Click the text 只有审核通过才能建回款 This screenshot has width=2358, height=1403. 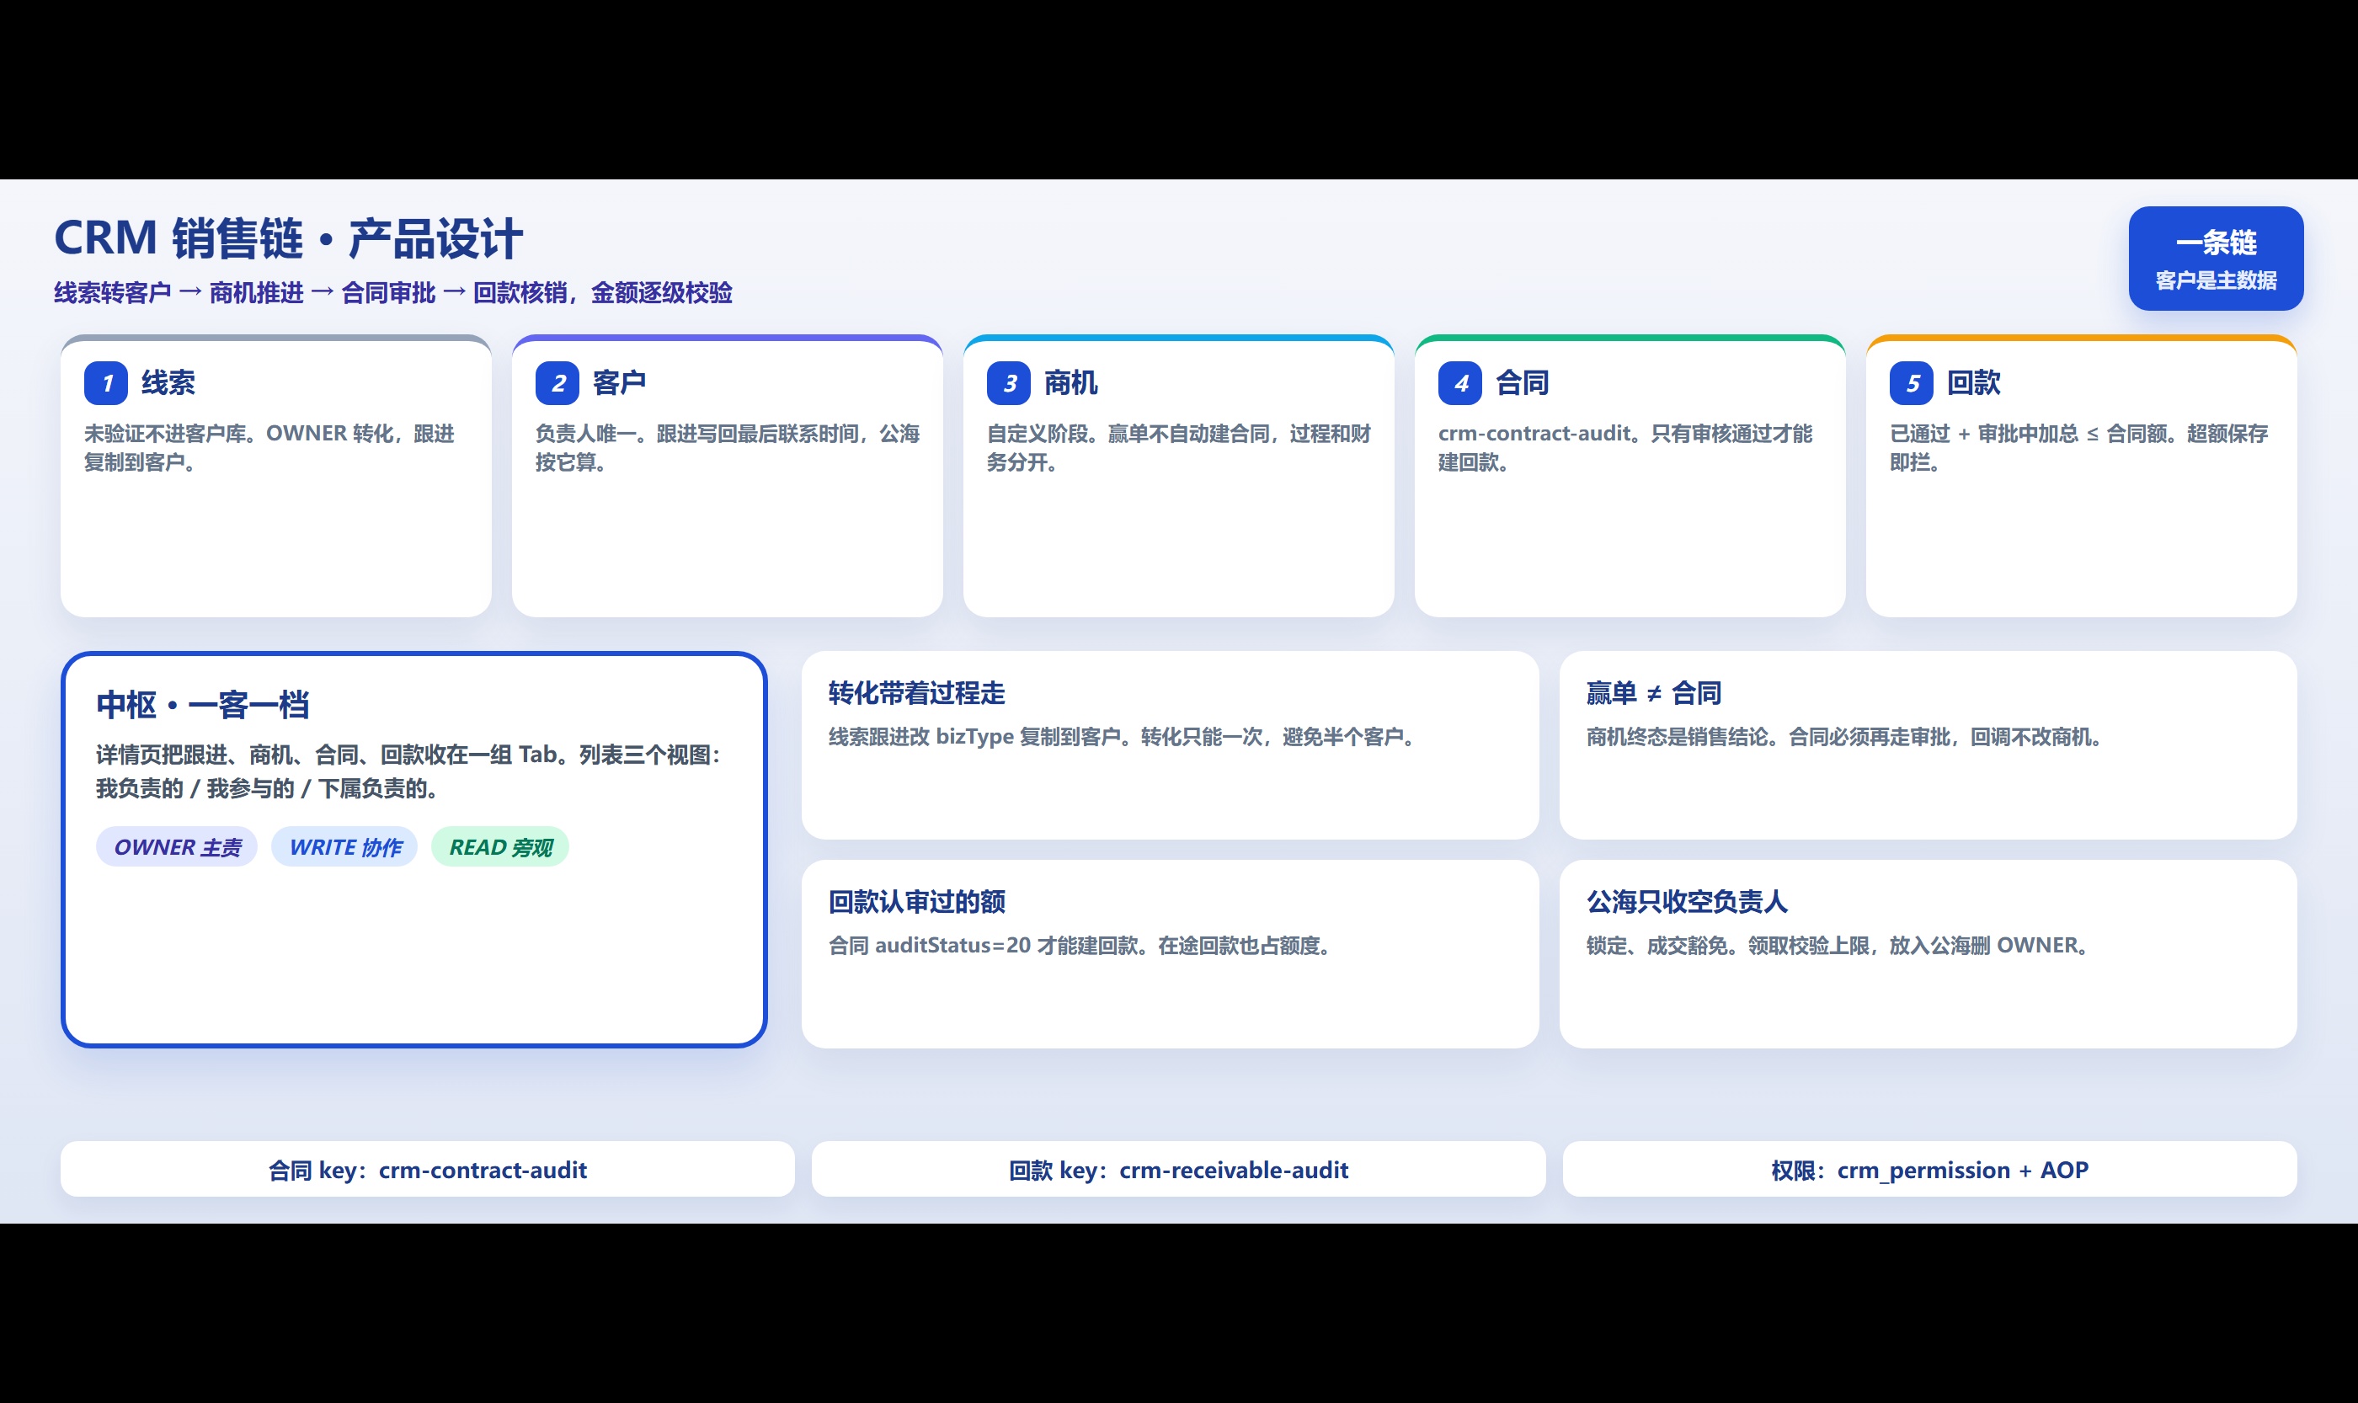(x=1625, y=448)
